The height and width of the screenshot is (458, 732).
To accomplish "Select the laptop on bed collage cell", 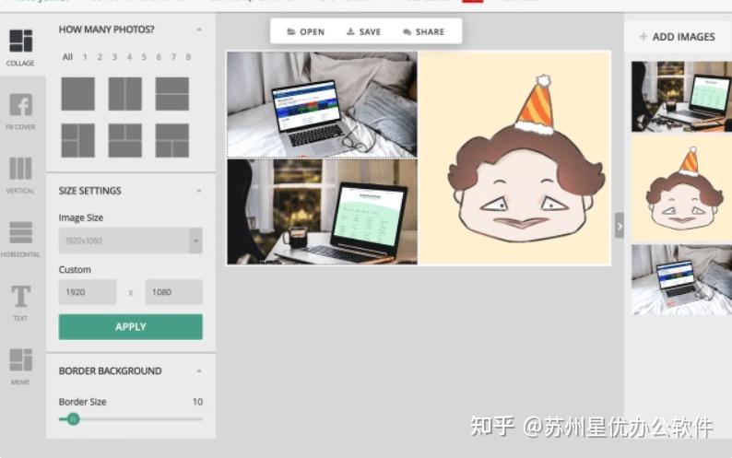I will pos(322,105).
